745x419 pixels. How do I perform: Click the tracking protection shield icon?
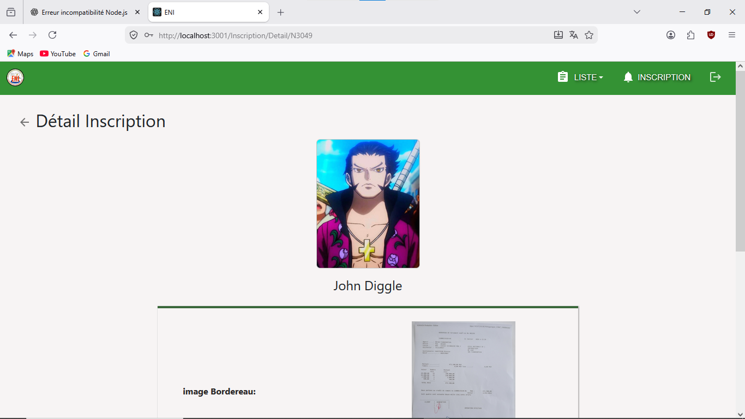tap(134, 35)
